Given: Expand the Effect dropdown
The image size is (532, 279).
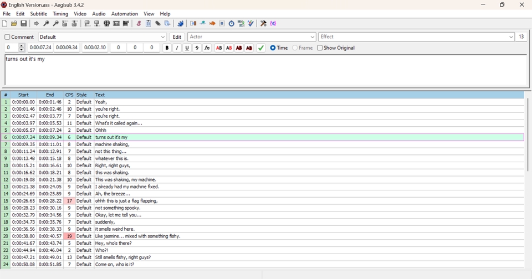Looking at the screenshot, I should 510,37.
